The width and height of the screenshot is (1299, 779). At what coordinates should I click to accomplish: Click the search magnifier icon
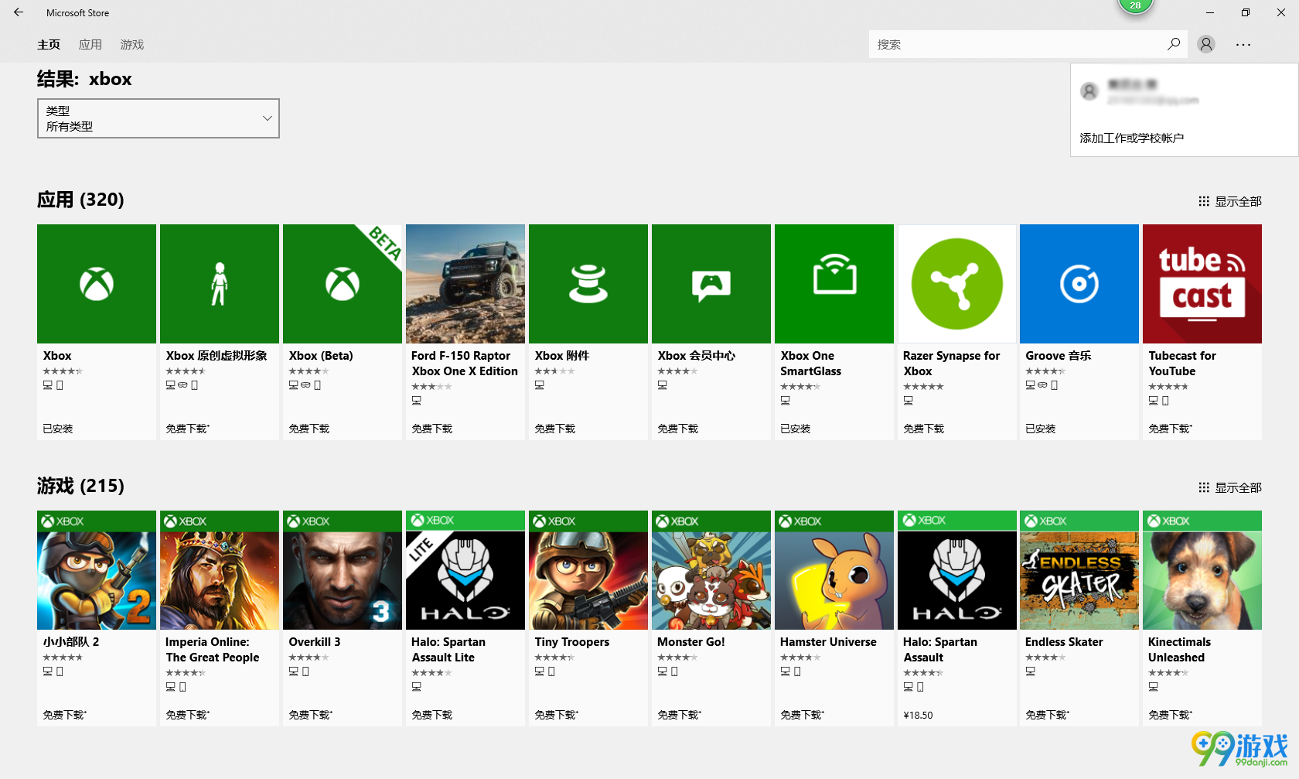(x=1174, y=44)
